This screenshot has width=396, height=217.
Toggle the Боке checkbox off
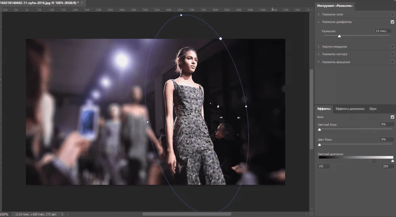tap(392, 117)
